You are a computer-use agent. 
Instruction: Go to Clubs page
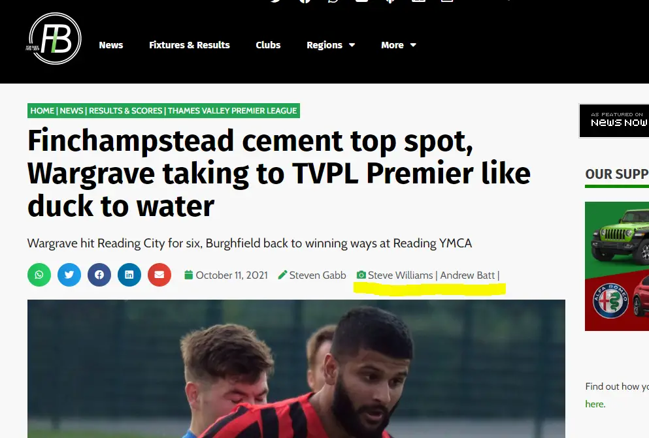[268, 45]
